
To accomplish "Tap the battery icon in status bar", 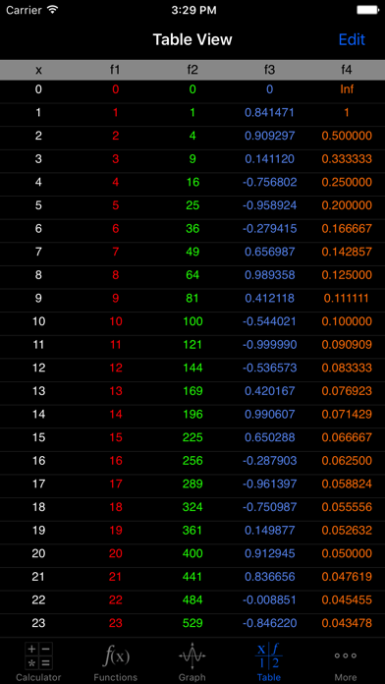I will [367, 10].
